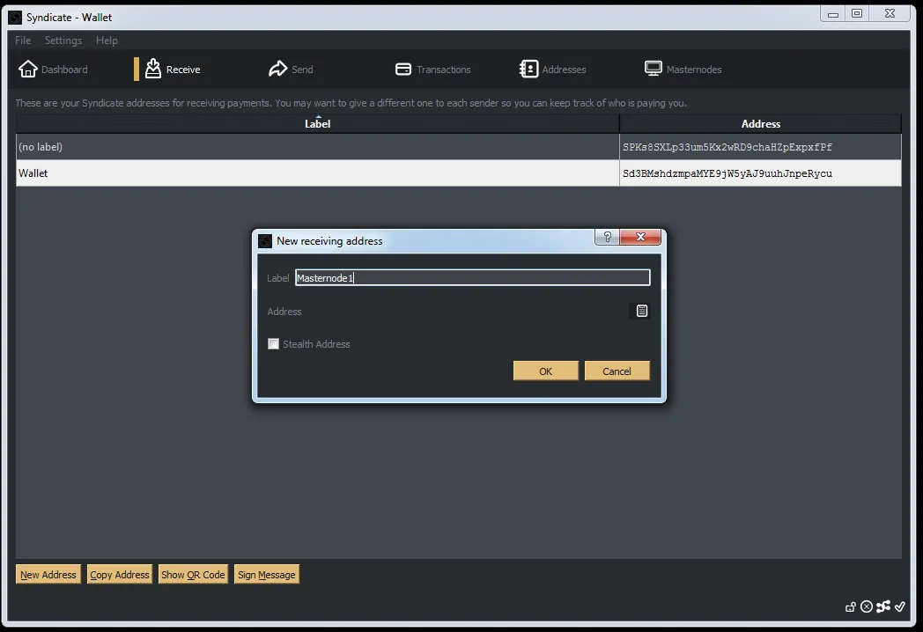
Task: Enable the Stealth Address checkbox
Action: [273, 343]
